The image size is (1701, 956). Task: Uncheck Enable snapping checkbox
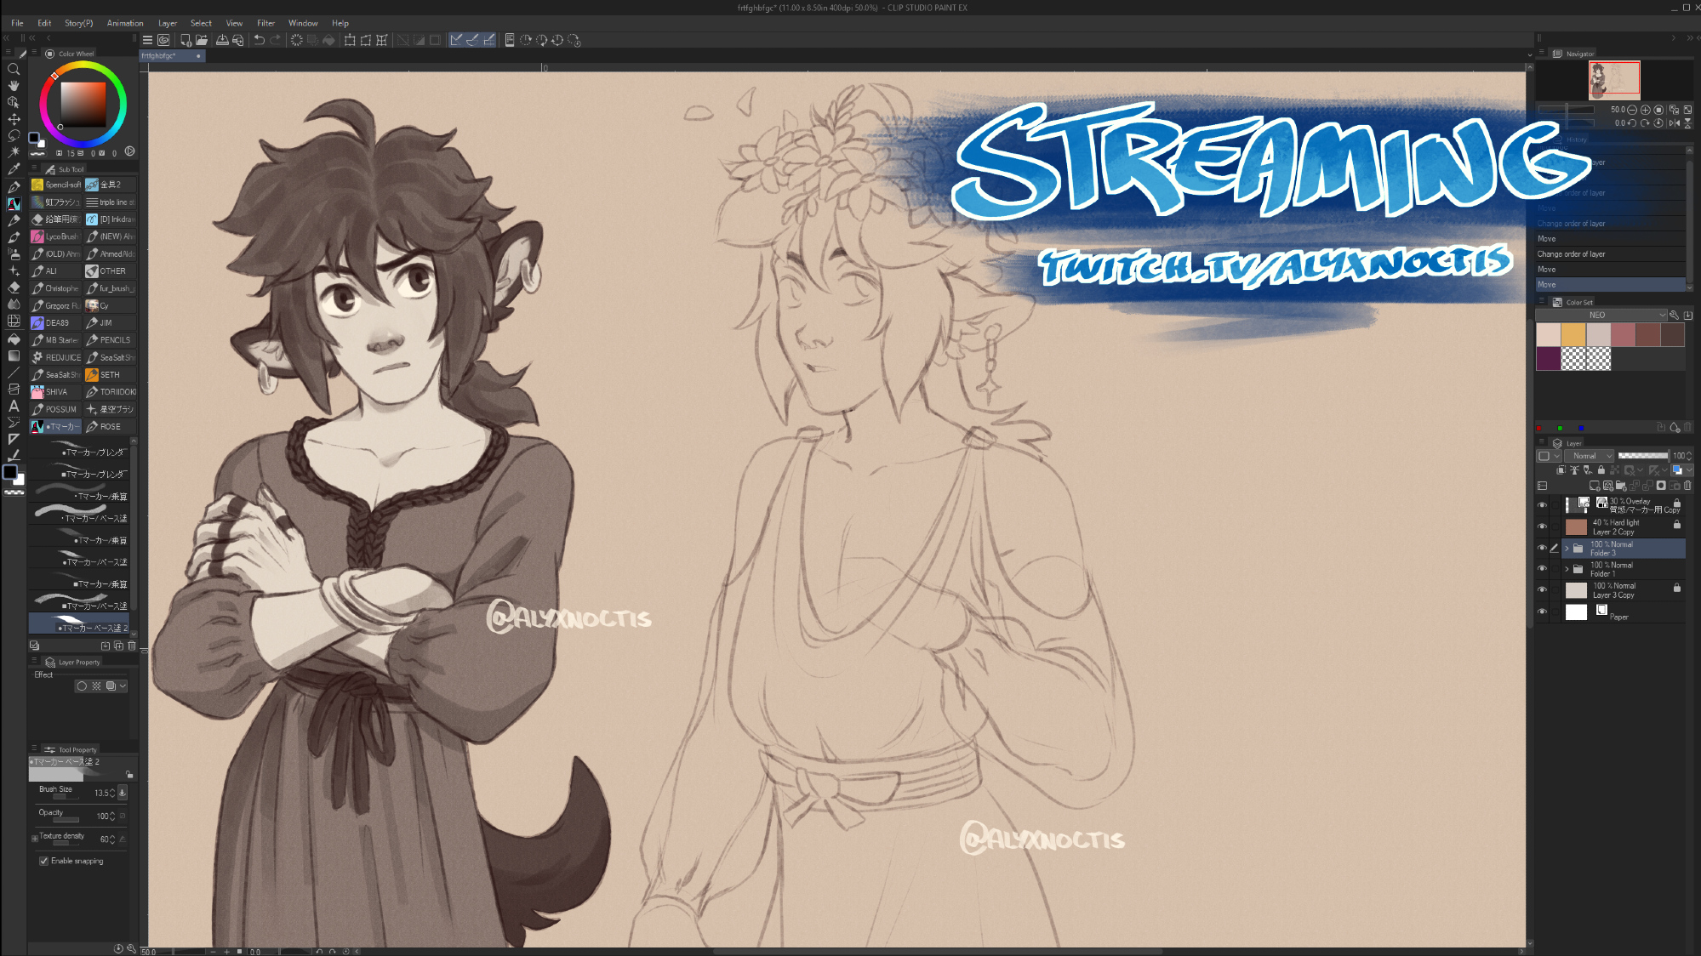point(43,861)
